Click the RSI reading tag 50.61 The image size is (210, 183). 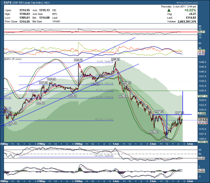[x=201, y=32]
